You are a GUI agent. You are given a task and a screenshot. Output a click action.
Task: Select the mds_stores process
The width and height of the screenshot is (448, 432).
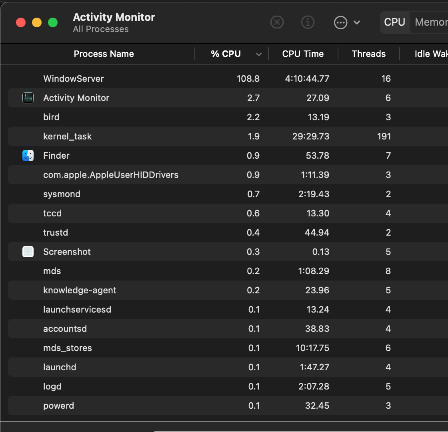[x=68, y=348]
